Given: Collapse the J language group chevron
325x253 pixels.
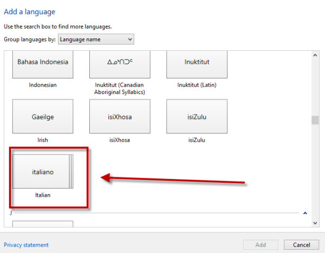Looking at the screenshot, I should click(305, 213).
